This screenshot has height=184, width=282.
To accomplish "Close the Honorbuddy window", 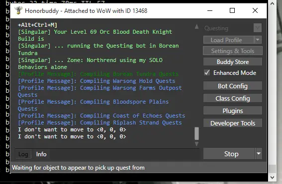I will coord(255,10).
